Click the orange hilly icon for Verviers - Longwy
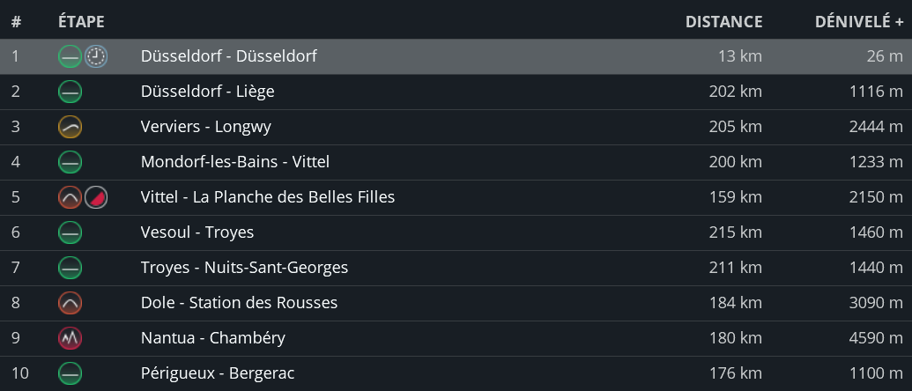The width and height of the screenshot is (912, 391). click(70, 128)
